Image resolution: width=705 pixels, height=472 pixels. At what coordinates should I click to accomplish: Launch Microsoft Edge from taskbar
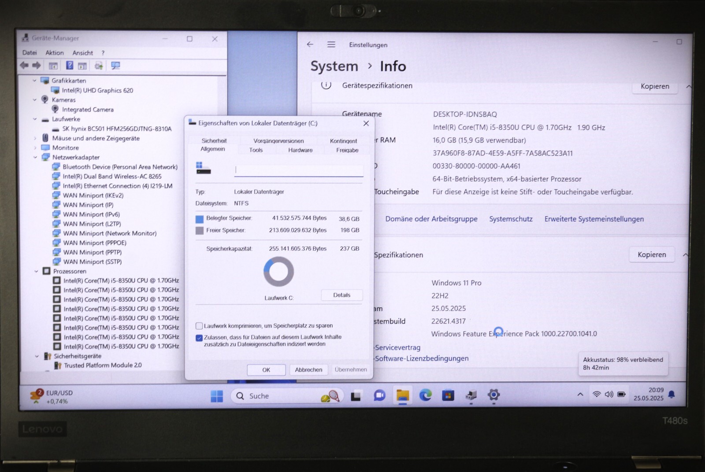[425, 395]
